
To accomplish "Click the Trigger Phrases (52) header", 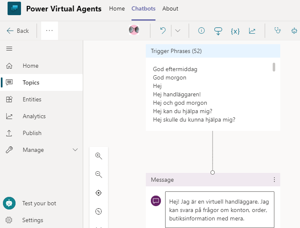I will 213,51.
